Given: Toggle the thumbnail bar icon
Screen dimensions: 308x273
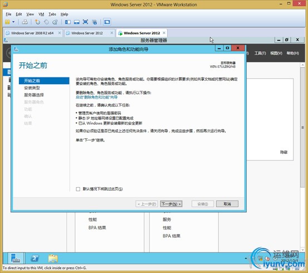Looking at the screenshot, I should (x=77, y=22).
